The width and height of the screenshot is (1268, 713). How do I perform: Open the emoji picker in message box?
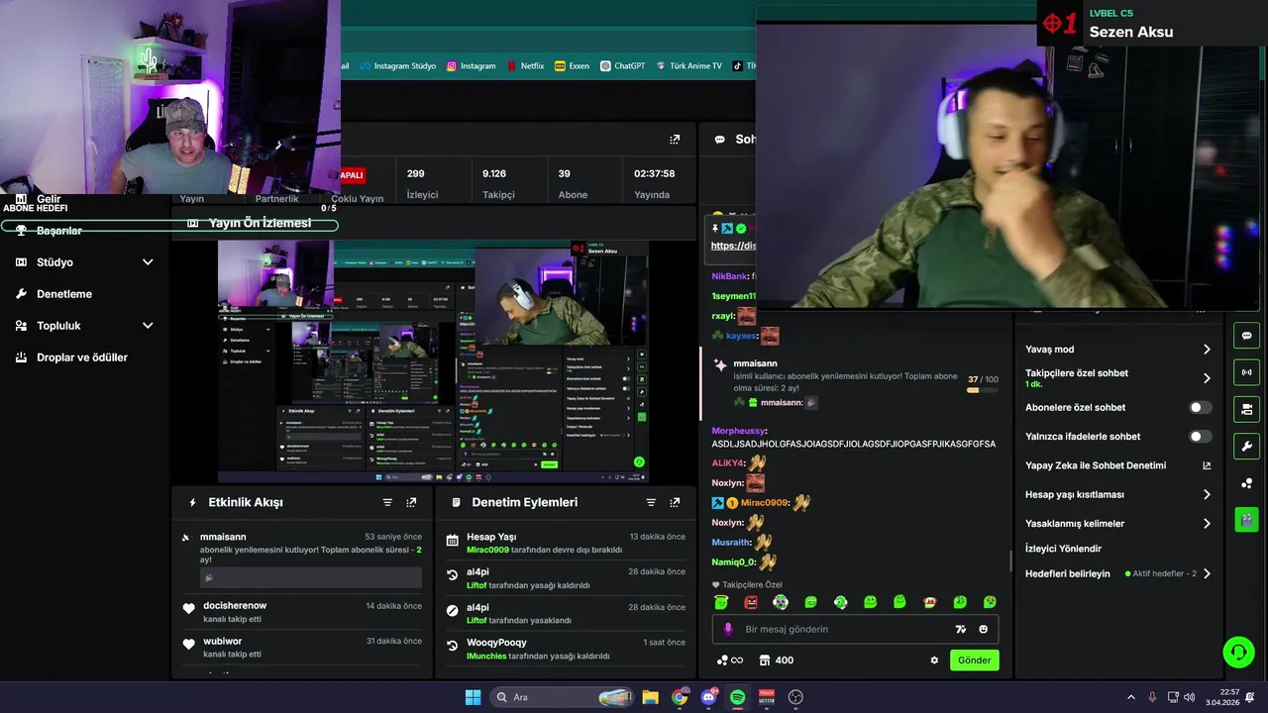[984, 629]
